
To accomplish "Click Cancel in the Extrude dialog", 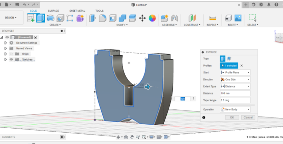I will click(x=248, y=117).
